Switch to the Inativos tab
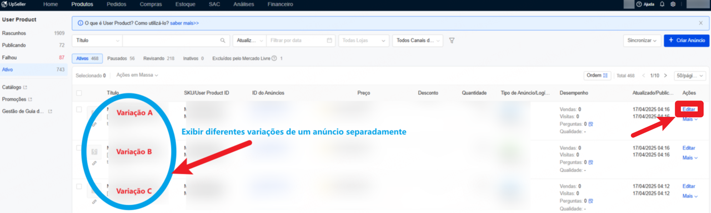This screenshot has height=213, width=711. 193,58
